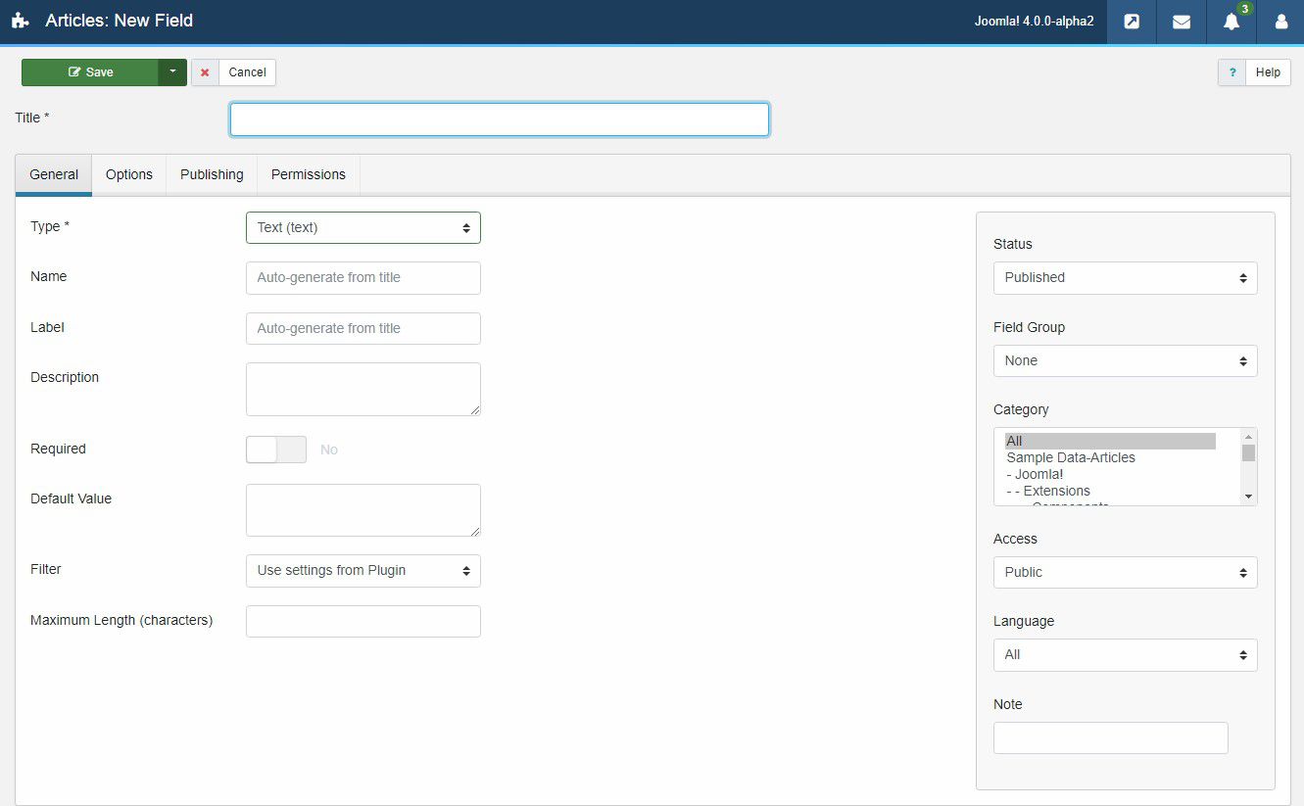The height and width of the screenshot is (806, 1304).
Task: Click the Default Value textarea
Action: 363,510
